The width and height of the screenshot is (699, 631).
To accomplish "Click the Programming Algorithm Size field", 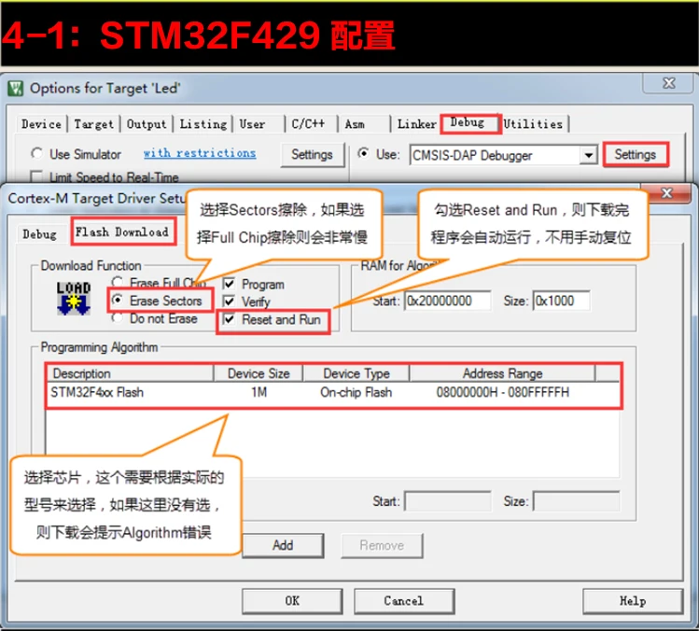I will tap(576, 501).
